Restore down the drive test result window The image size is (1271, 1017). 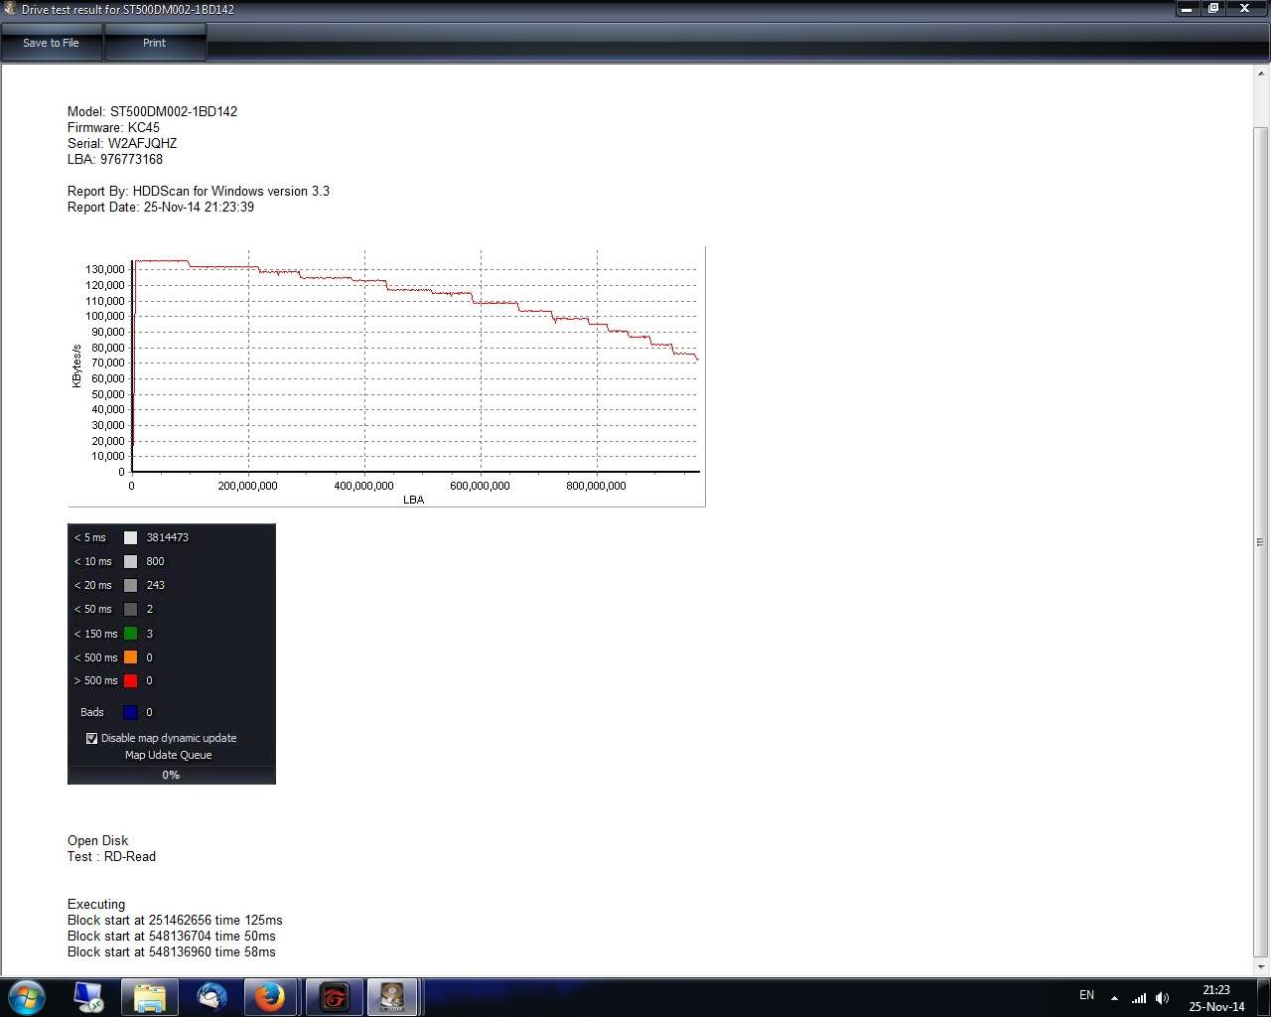[1213, 8]
